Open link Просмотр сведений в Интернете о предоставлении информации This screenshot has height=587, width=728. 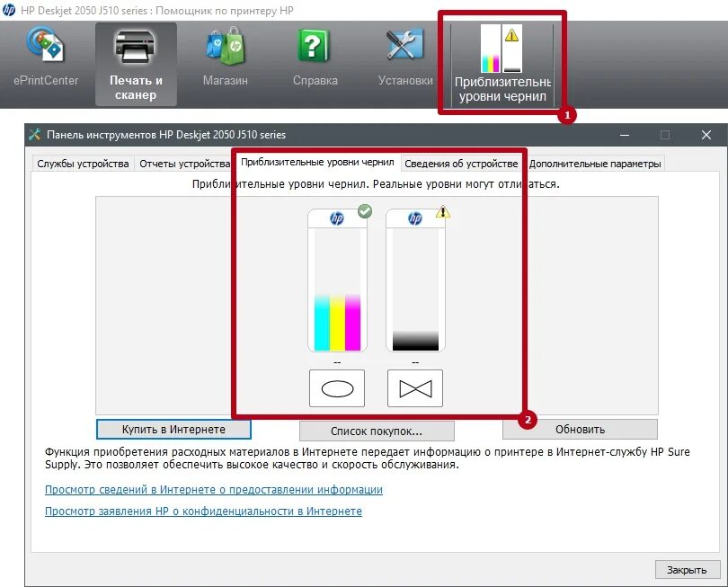click(214, 490)
